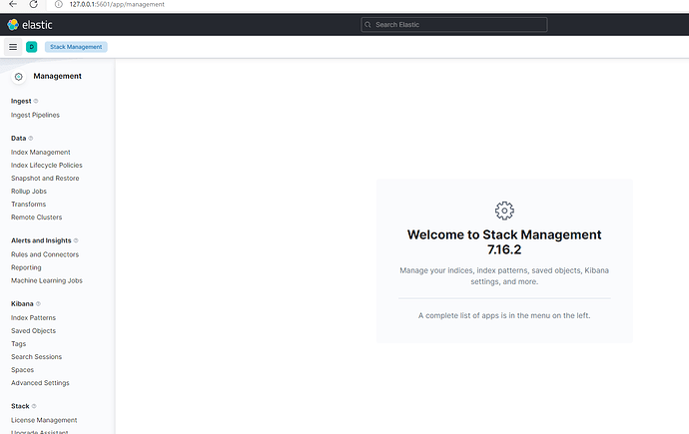Image resolution: width=689 pixels, height=434 pixels.
Task: Click the info icon beside Data
Action: point(31,139)
